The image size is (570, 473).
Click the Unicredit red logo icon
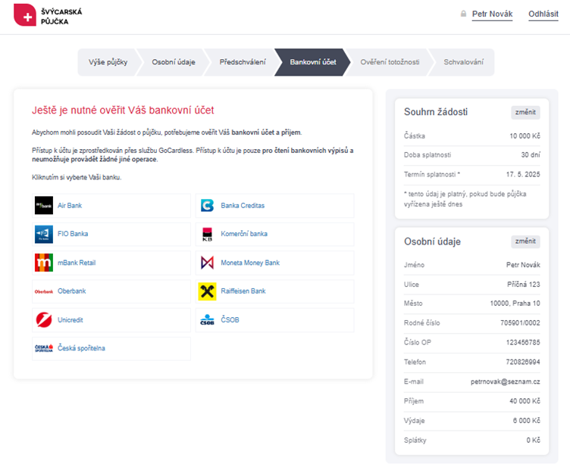[x=44, y=320]
